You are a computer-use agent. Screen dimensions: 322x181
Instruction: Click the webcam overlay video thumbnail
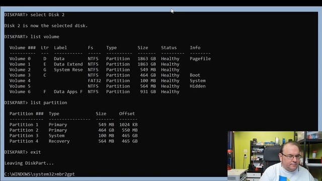[275, 156]
